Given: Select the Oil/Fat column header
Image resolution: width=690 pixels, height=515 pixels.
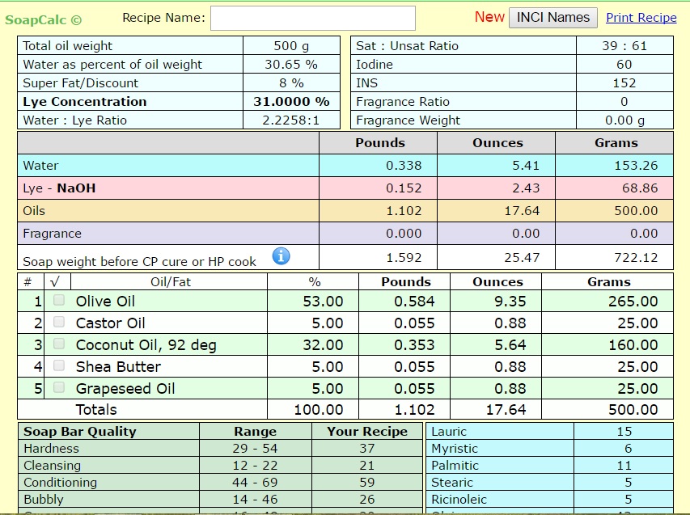Looking at the screenshot, I should point(171,282).
